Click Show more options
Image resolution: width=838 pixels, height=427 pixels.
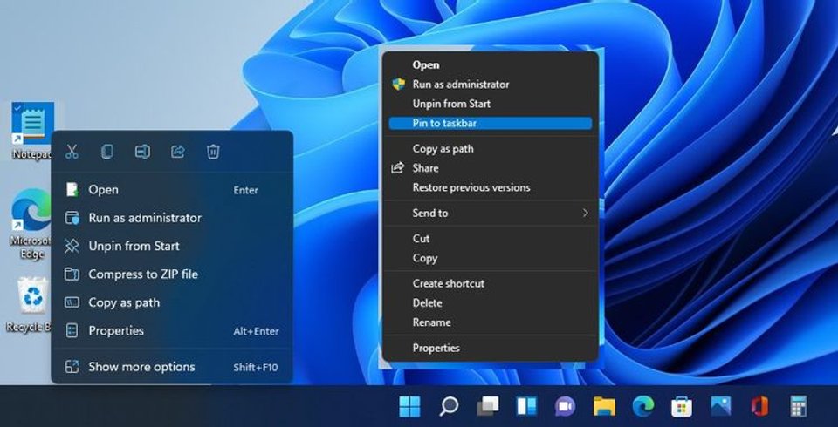[x=172, y=367]
